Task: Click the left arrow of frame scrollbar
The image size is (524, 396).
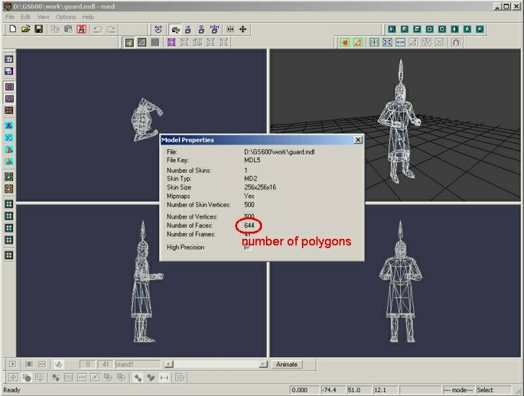Action: [x=168, y=364]
